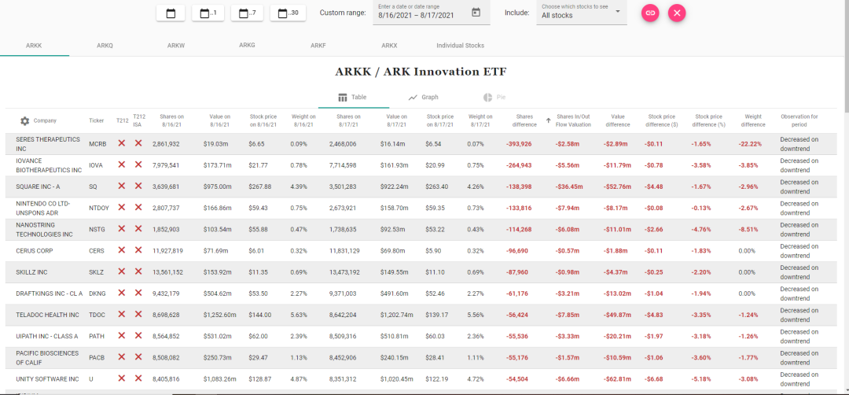This screenshot has height=395, width=849.
Task: Click DRAFTKINGS INC - CL A company name
Action: [x=50, y=293]
